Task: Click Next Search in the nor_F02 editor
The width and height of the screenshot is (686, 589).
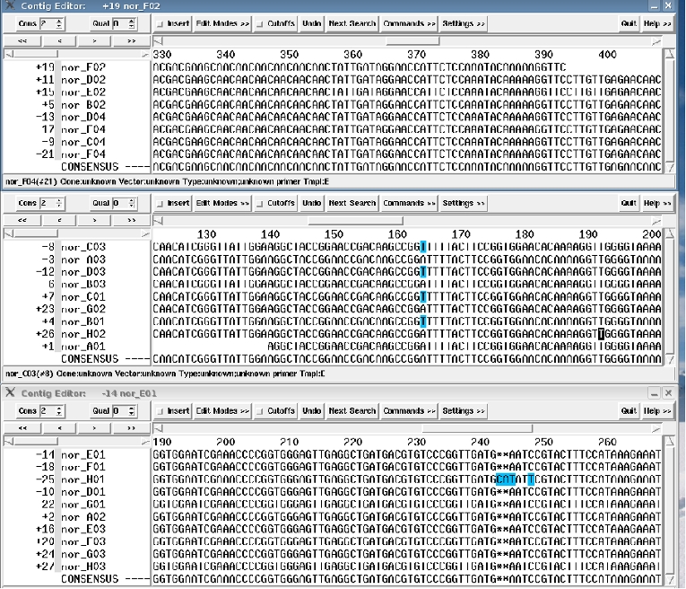Action: coord(352,23)
